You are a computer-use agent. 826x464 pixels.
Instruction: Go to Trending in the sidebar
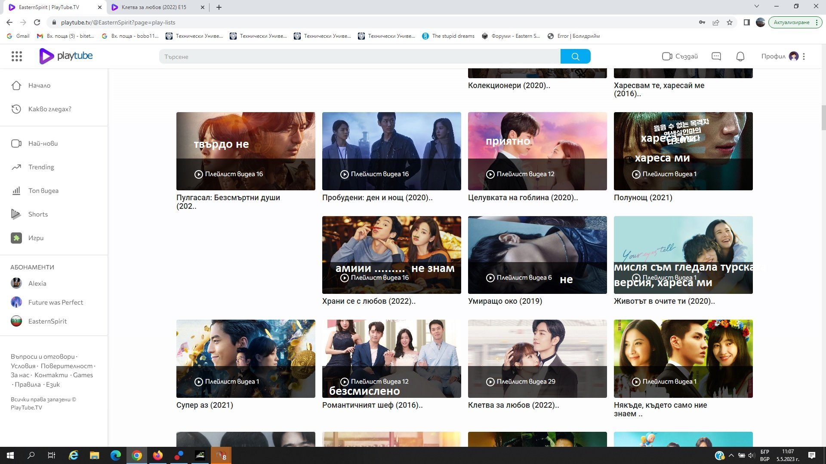tap(41, 167)
